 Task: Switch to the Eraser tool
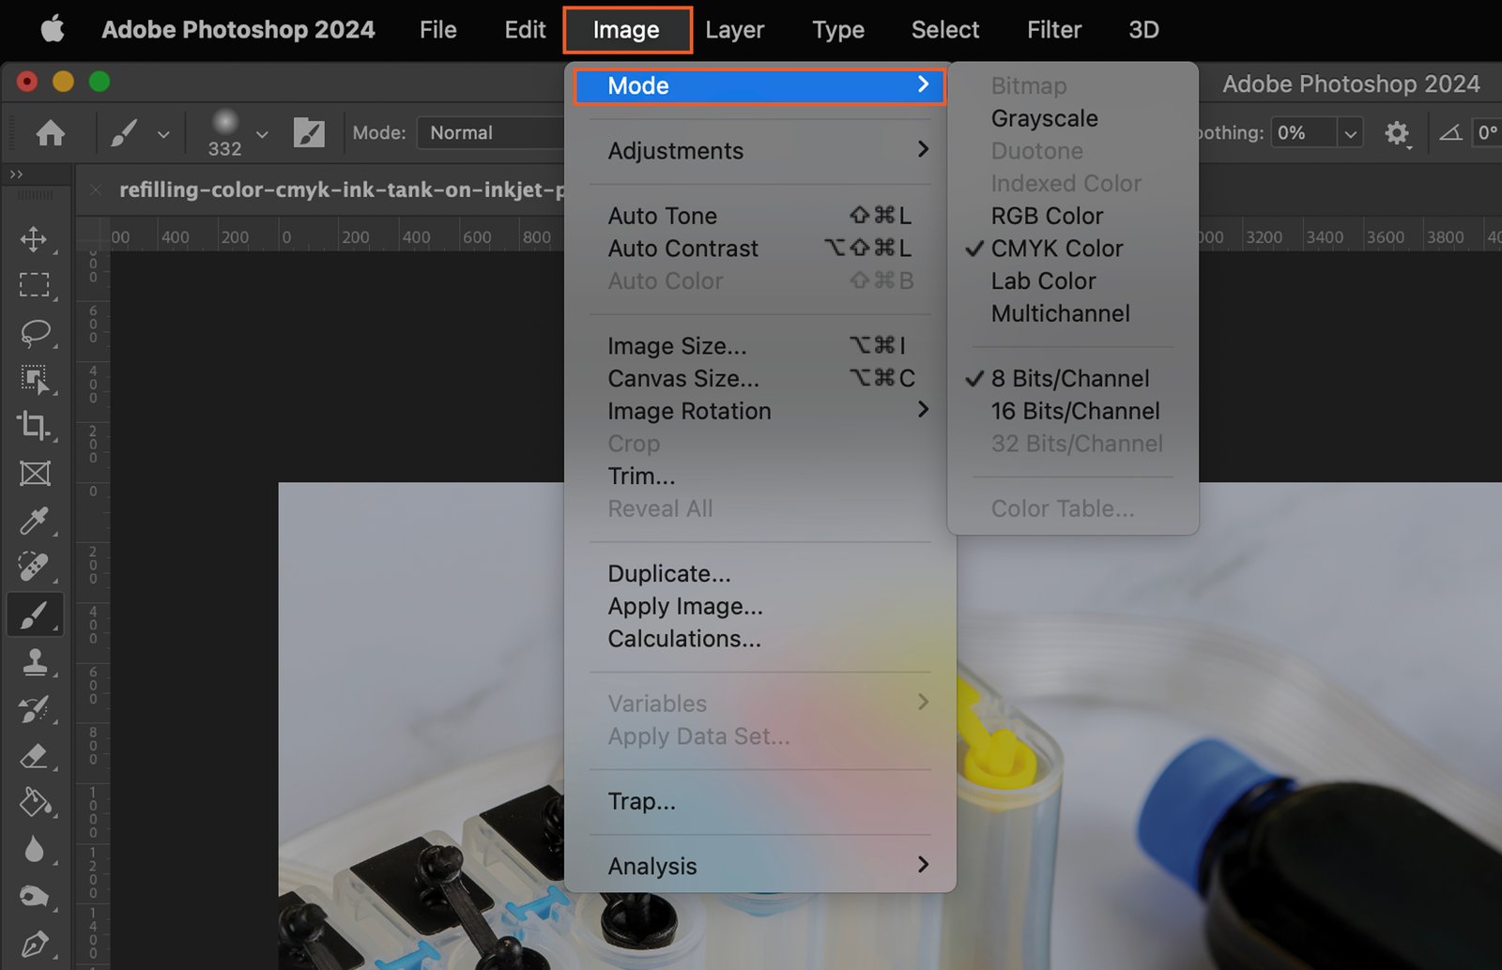[34, 756]
